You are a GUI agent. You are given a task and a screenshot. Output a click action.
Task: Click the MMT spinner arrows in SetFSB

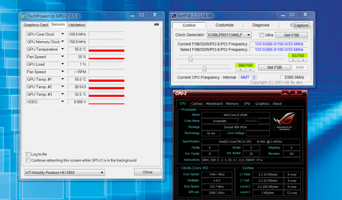(254, 78)
